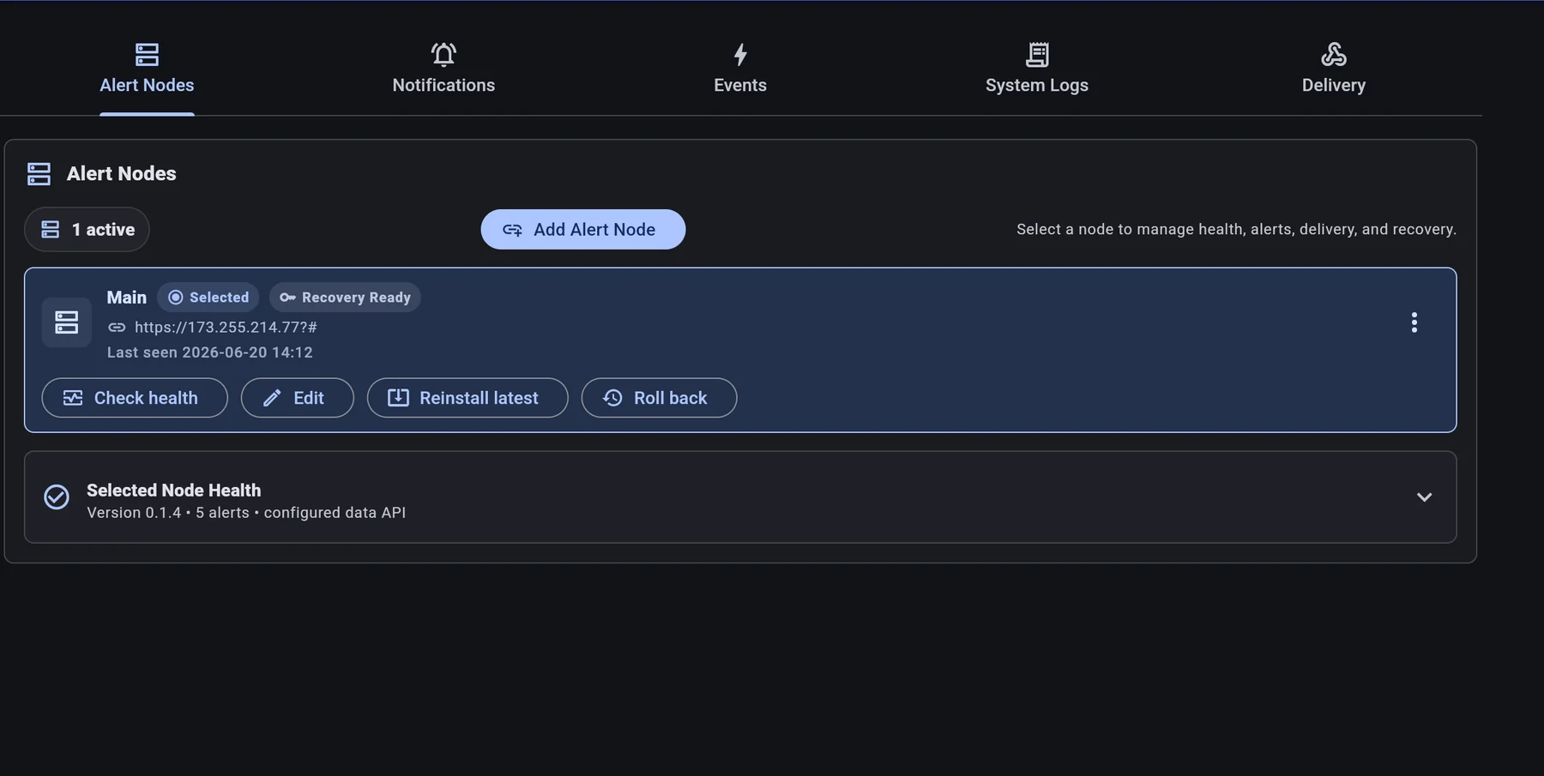
Task: Click the System Logs receipt icon
Action: pyautogui.click(x=1037, y=55)
